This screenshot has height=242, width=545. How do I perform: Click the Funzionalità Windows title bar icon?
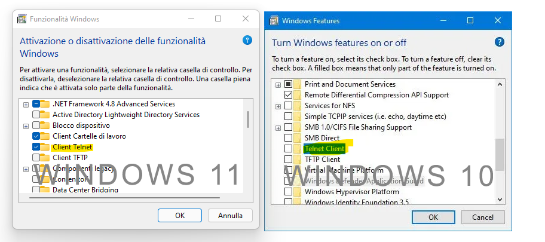[x=22, y=19]
